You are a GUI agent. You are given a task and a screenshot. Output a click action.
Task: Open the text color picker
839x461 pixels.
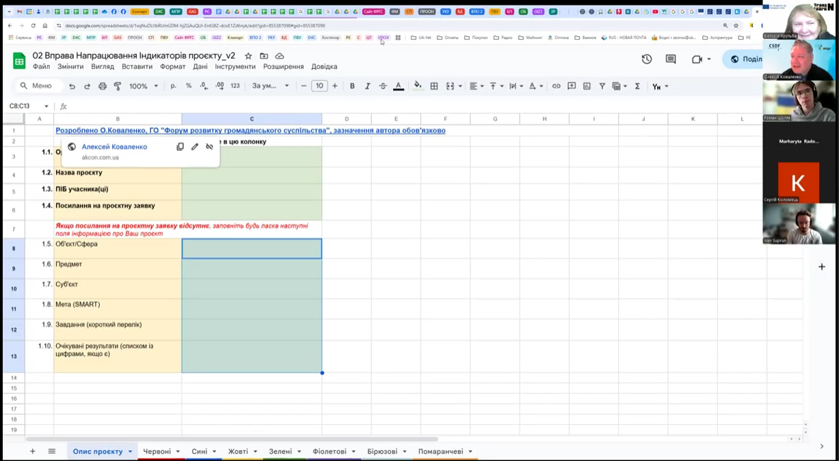click(x=399, y=86)
